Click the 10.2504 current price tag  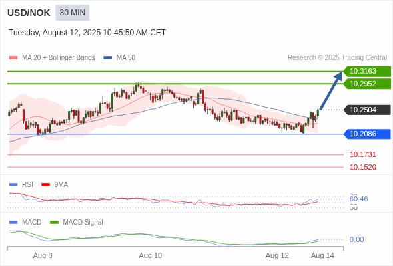(x=367, y=110)
